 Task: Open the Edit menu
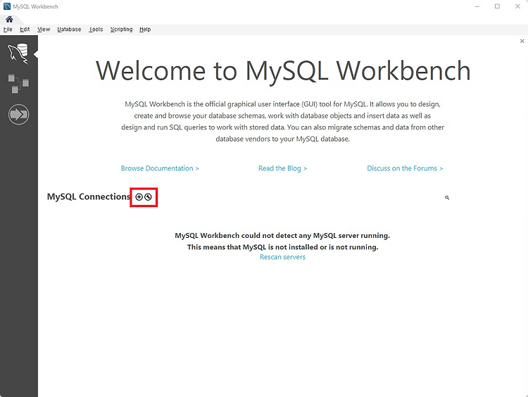(25, 30)
